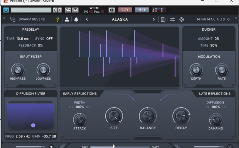The width and height of the screenshot is (239, 148).
Task: Click the bottom-left horizontal level slider
Action: point(30,147)
